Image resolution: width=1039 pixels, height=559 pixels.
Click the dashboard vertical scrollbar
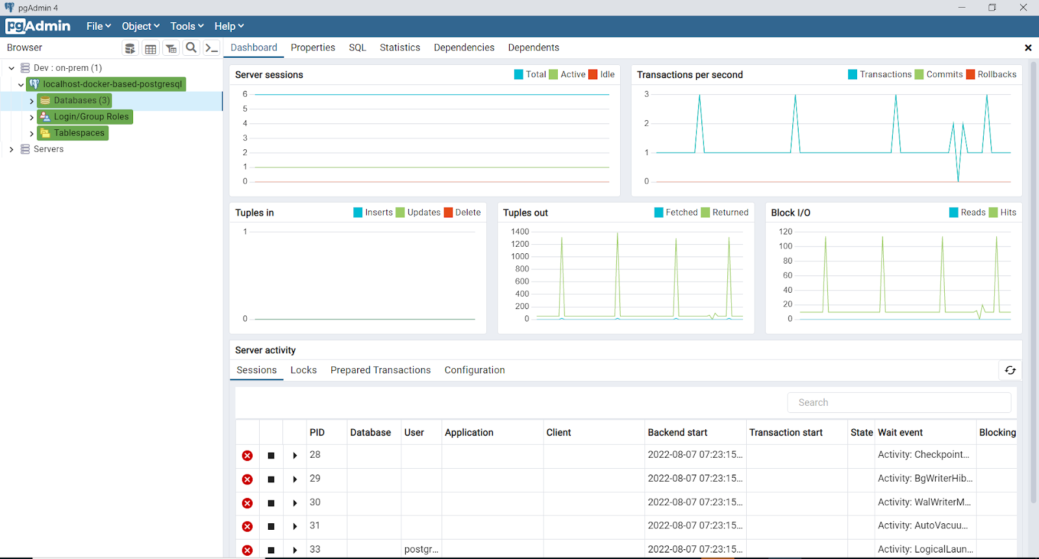pyautogui.click(x=1034, y=282)
